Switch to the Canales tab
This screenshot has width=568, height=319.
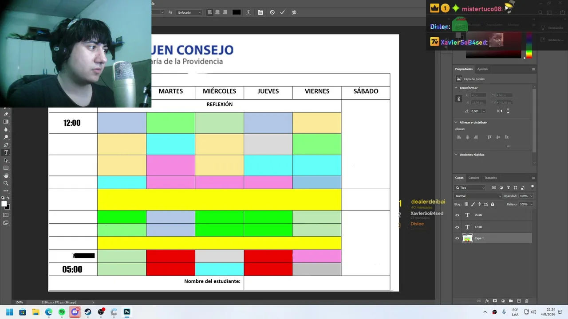pos(474,178)
